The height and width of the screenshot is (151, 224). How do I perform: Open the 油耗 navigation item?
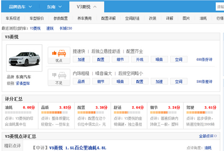[x=203, y=18]
